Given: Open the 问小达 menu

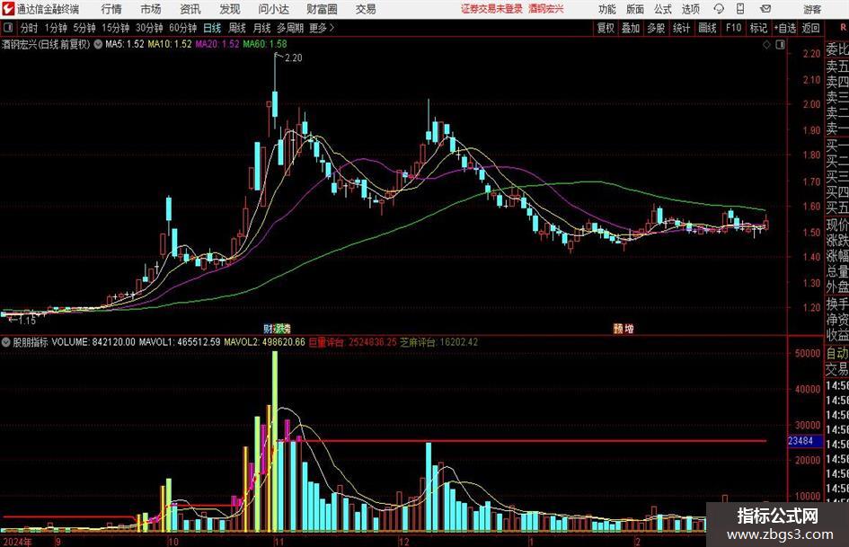Looking at the screenshot, I should tap(273, 9).
